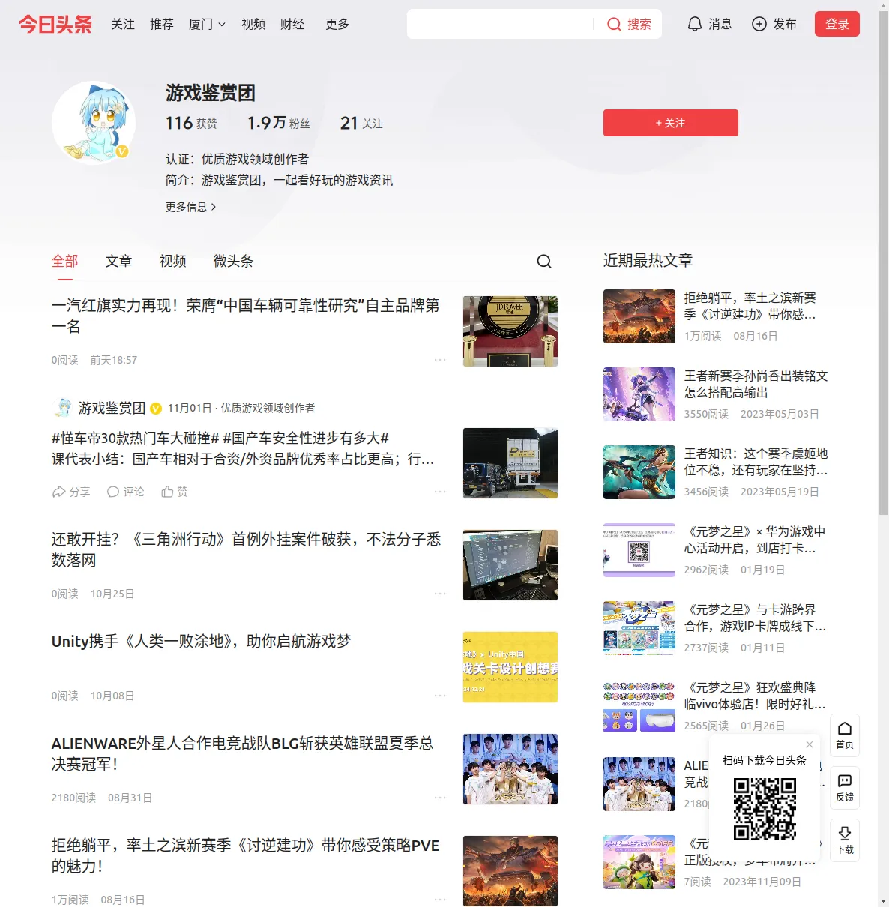Close the QR code download popup
889x907 pixels.
(x=810, y=744)
